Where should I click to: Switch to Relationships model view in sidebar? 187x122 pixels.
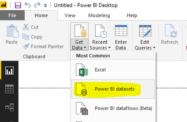tap(9, 107)
